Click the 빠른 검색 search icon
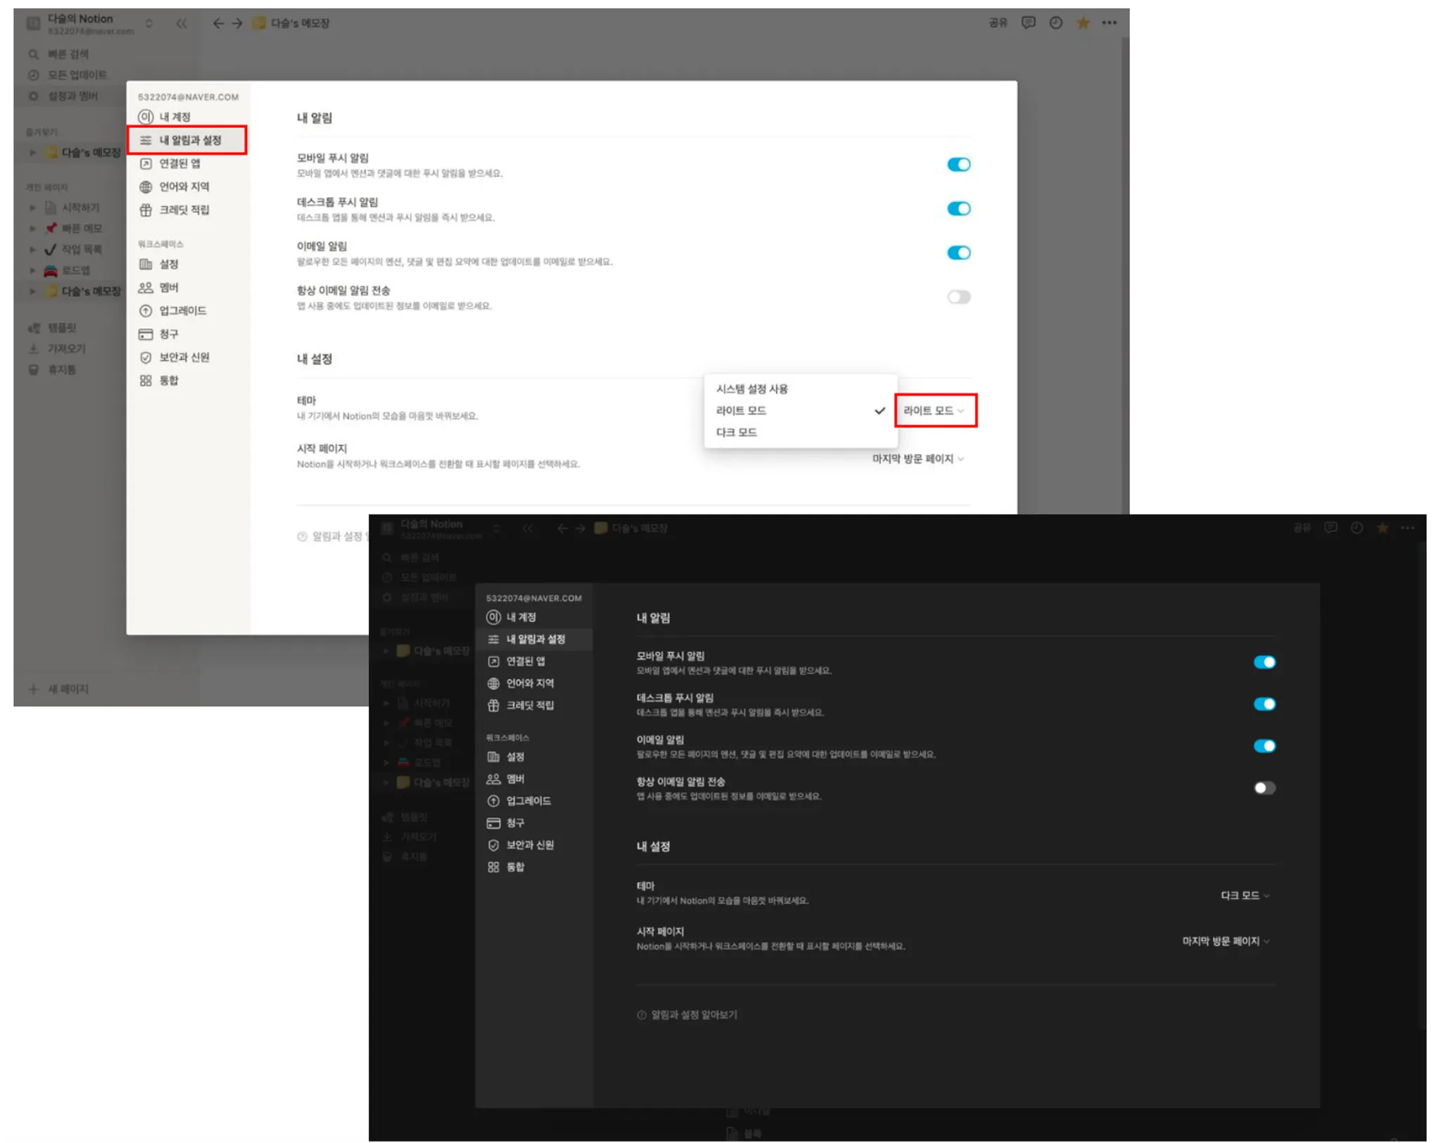 pyautogui.click(x=34, y=54)
